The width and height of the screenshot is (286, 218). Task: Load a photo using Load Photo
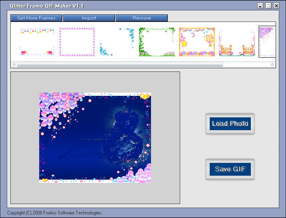pyautogui.click(x=230, y=124)
